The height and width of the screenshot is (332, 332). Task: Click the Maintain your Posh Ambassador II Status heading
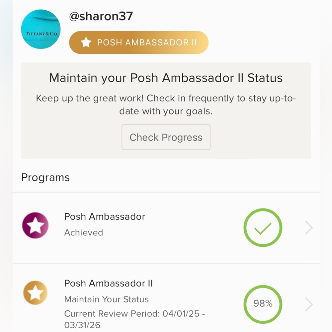(x=166, y=78)
